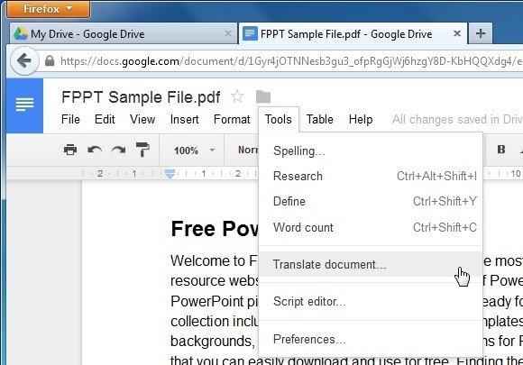Toggle bold formatting button
Viewport: 523px width, 365px height.
tap(501, 150)
